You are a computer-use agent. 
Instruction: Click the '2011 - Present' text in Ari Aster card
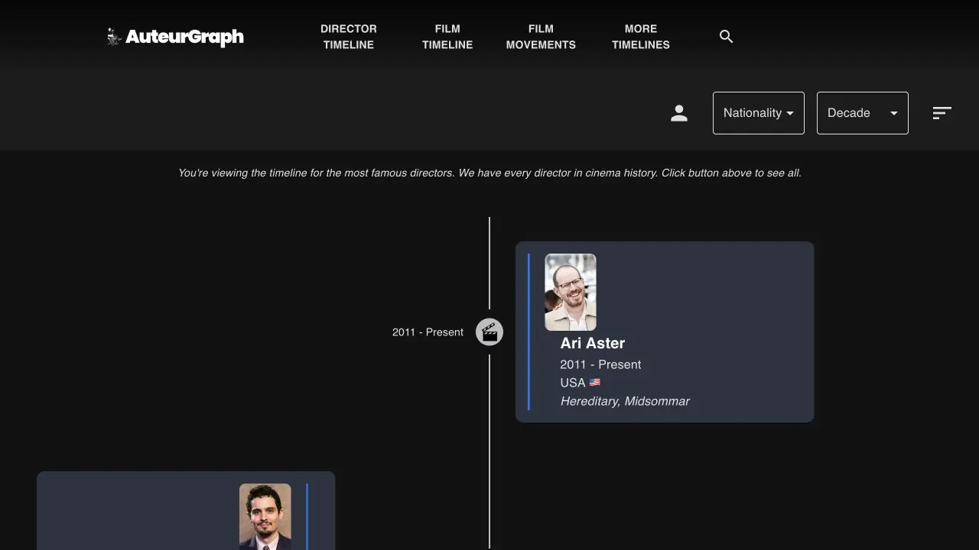(x=600, y=364)
